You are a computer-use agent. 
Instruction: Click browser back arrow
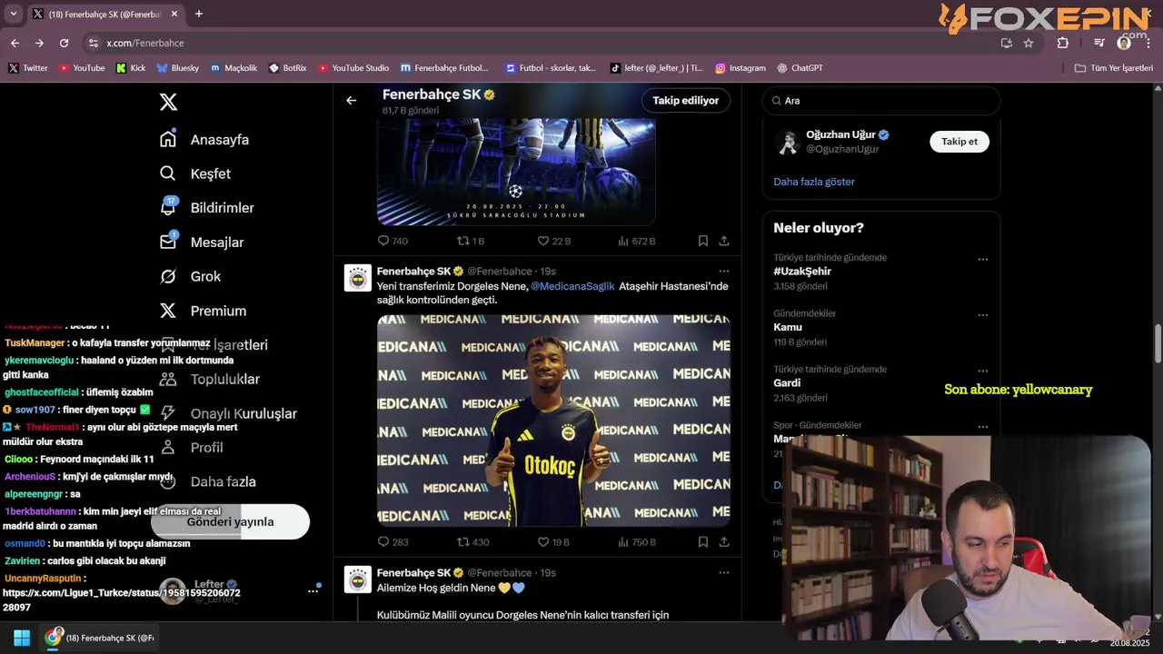point(15,43)
